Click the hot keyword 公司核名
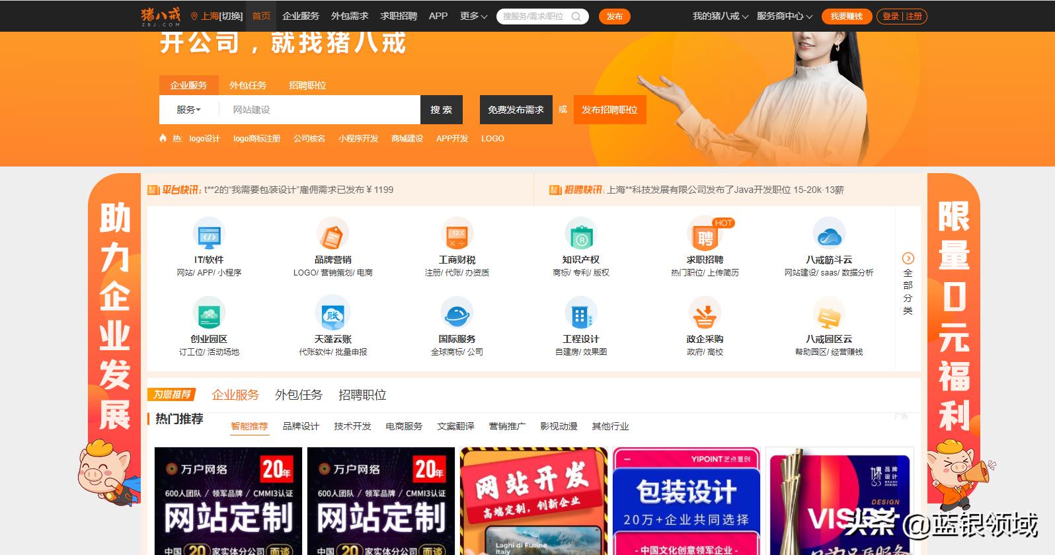1055x555 pixels. [309, 138]
